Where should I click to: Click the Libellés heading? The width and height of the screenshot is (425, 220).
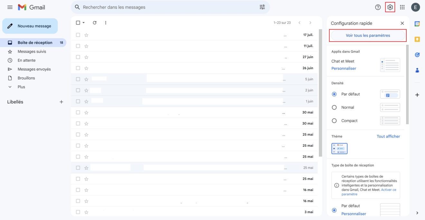point(15,102)
